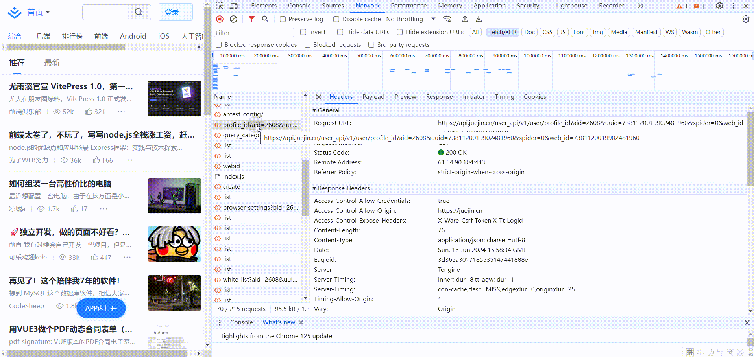This screenshot has width=754, height=357.
Task: Import HAR file with upload icon
Action: 465,19
